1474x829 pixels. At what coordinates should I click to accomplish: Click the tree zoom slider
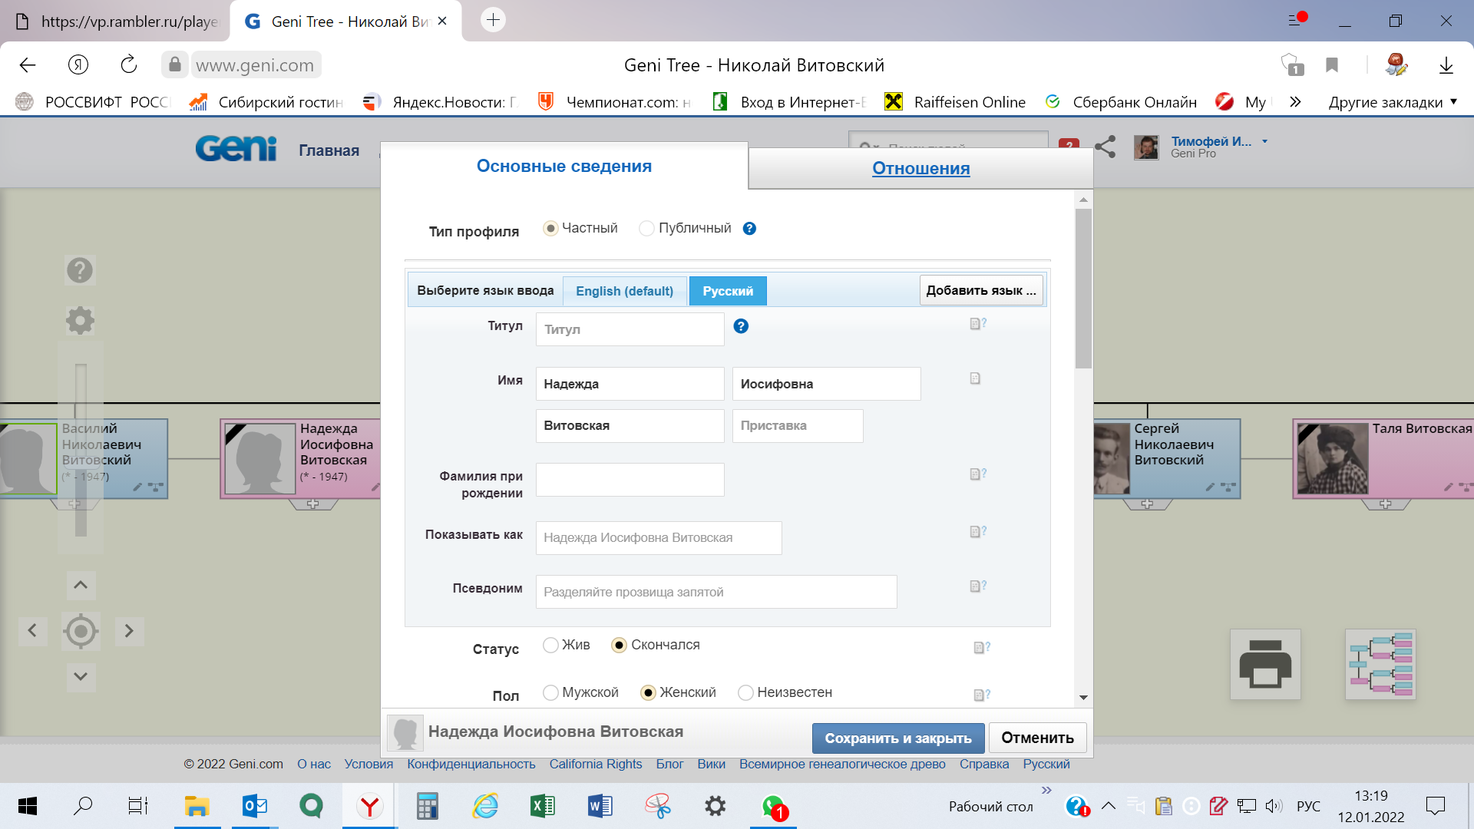[x=81, y=449]
